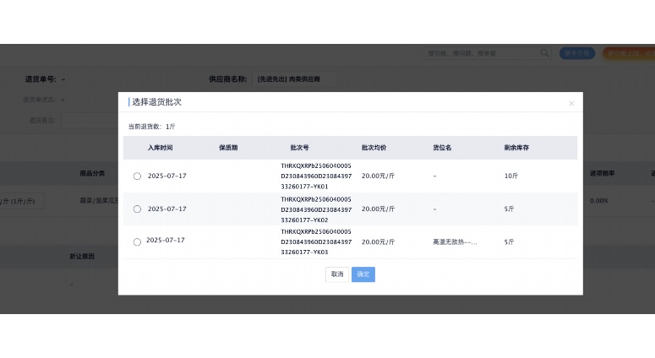Click batch number ending YK01

(316, 176)
